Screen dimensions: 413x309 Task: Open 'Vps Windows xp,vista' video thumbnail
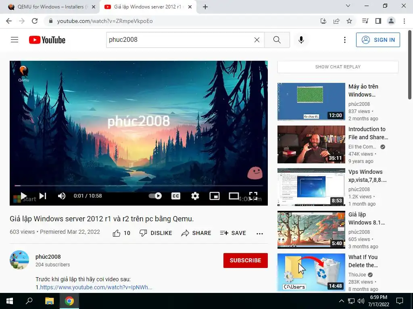(311, 187)
